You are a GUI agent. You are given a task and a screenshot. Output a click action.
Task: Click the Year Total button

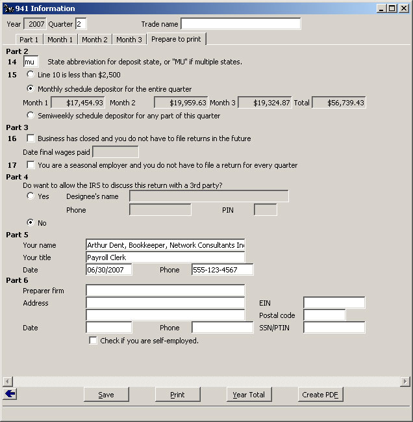(249, 395)
